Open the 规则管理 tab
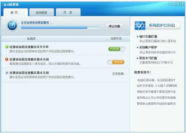 (x=42, y=12)
